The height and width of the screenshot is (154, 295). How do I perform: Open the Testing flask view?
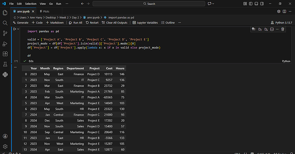click(5, 64)
